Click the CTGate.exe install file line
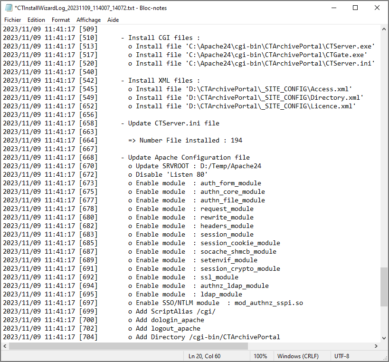 point(247,55)
